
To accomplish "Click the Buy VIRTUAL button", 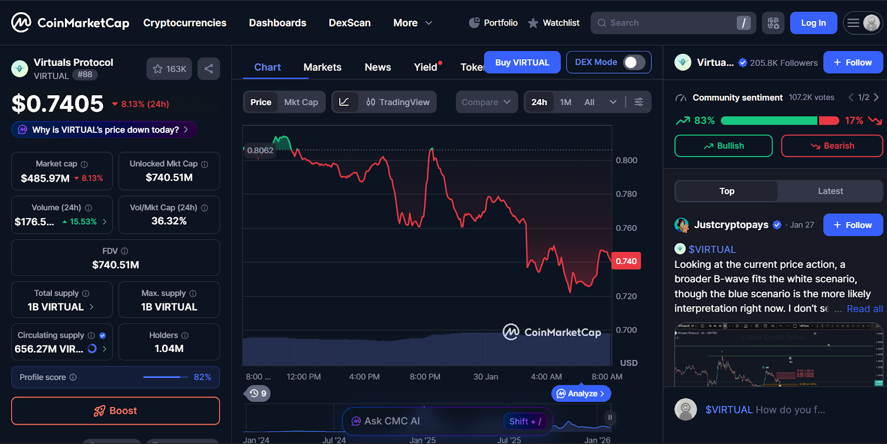I will (x=522, y=63).
